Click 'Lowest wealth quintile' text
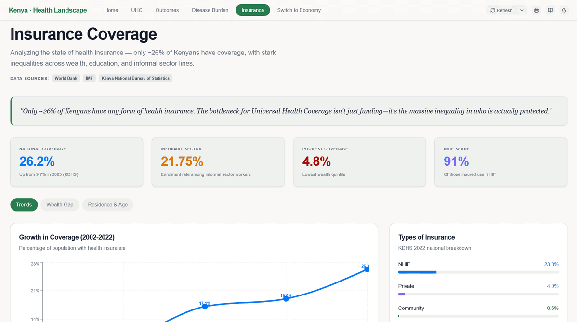This screenshot has height=322, width=578. tap(324, 174)
